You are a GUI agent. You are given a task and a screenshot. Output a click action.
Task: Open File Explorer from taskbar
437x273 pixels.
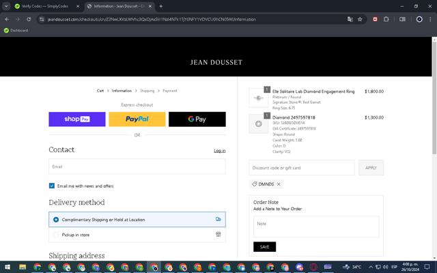pyautogui.click(x=23, y=267)
